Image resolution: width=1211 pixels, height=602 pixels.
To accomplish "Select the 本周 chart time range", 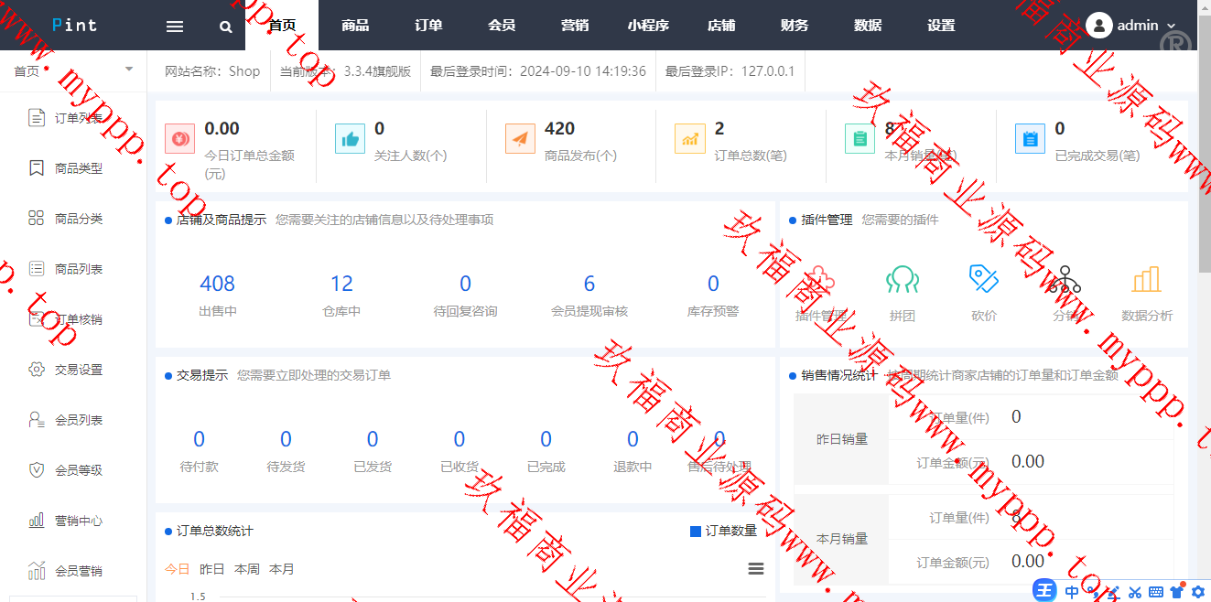I will pyautogui.click(x=246, y=569).
